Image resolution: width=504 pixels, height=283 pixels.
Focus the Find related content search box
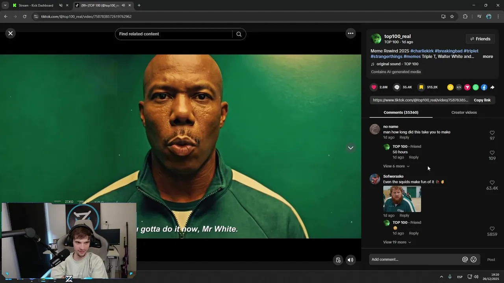coord(174,34)
